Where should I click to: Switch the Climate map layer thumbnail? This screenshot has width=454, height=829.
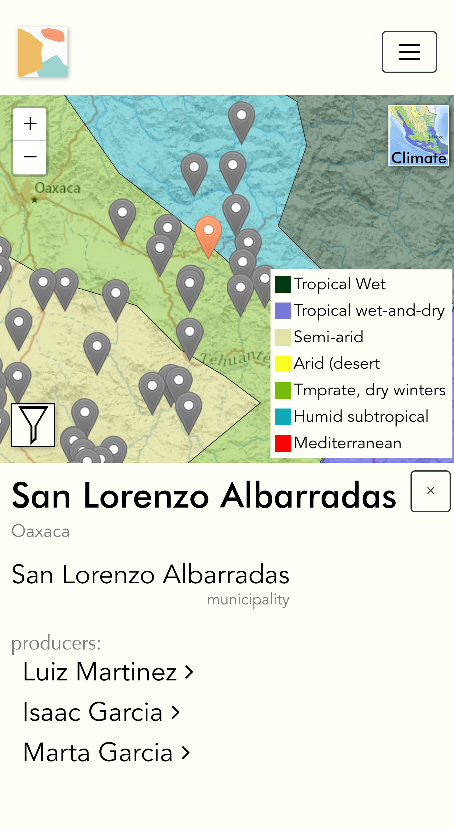[x=418, y=135]
